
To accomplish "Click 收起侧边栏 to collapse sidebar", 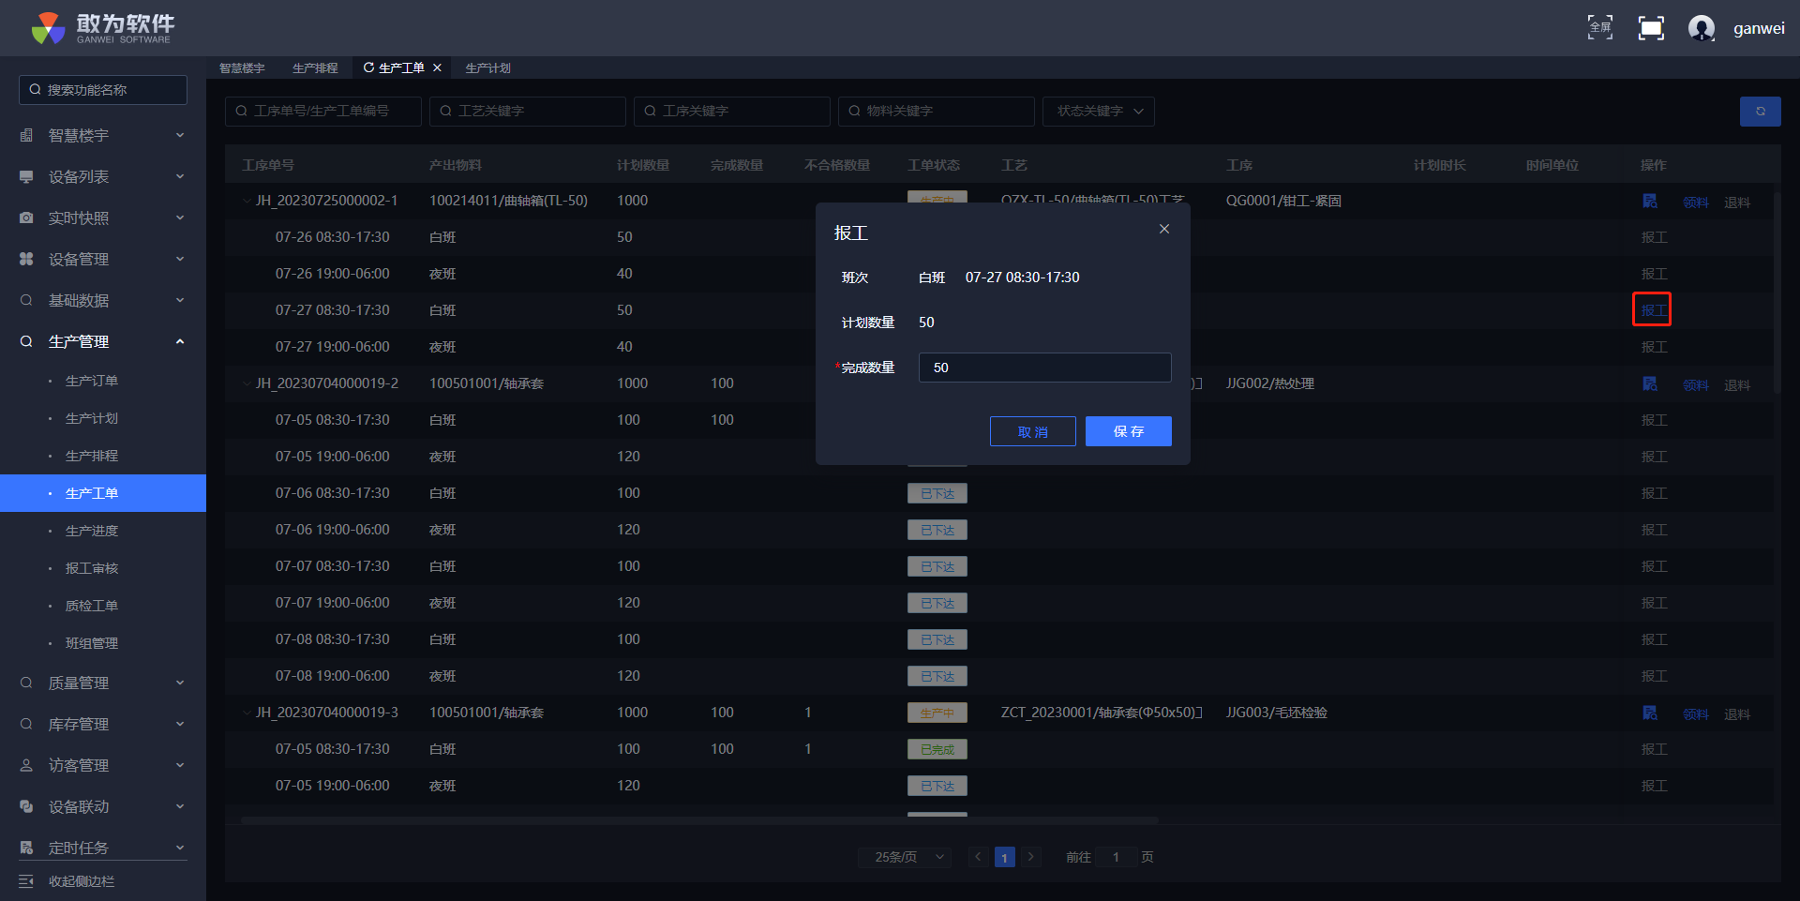I will pos(81,881).
